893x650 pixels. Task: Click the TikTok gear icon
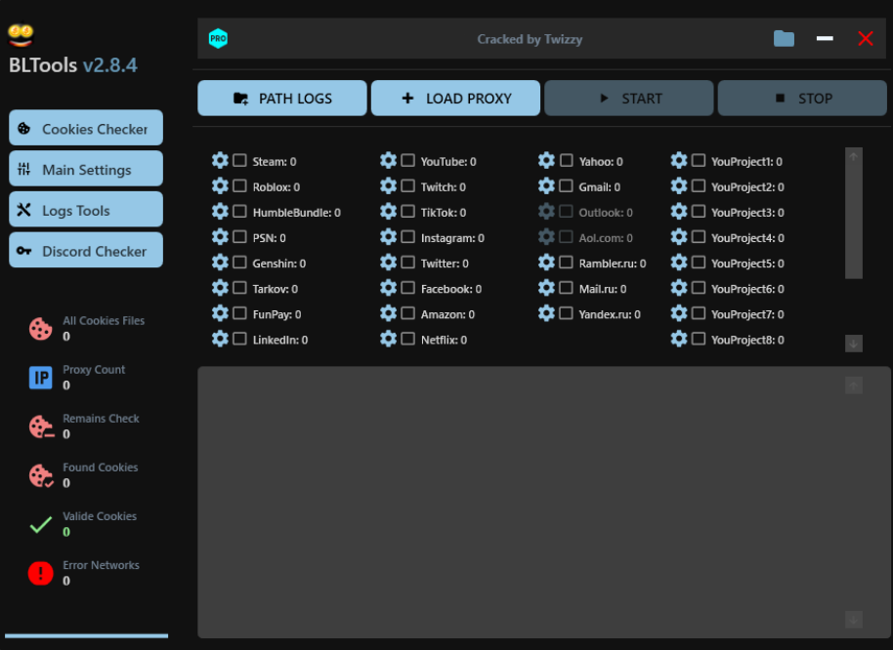(x=388, y=212)
